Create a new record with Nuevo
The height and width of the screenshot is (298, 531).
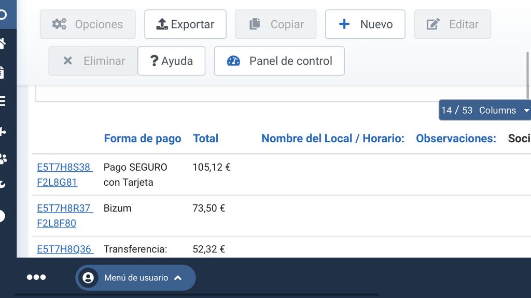[x=365, y=24]
